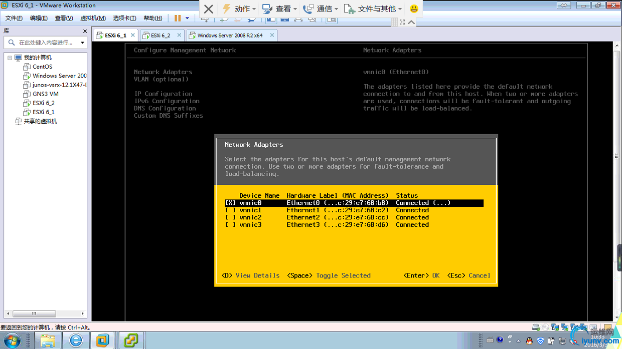Viewport: 622px width, 349px height.
Task: Open the 编辑(E) menu
Action: [39, 18]
